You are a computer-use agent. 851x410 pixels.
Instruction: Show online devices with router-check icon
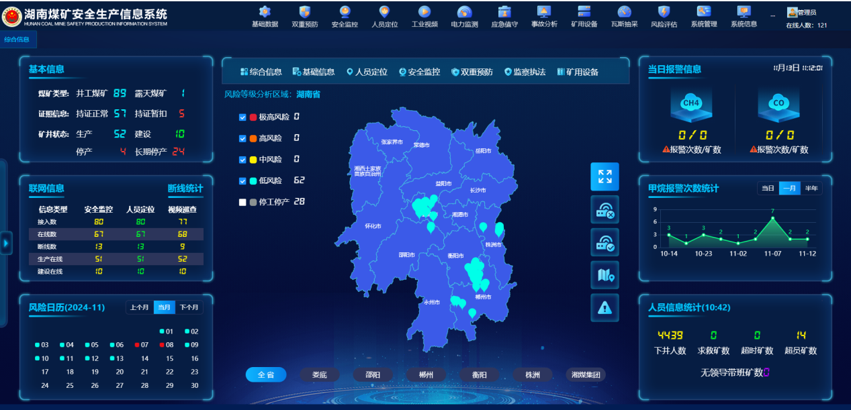click(x=604, y=242)
